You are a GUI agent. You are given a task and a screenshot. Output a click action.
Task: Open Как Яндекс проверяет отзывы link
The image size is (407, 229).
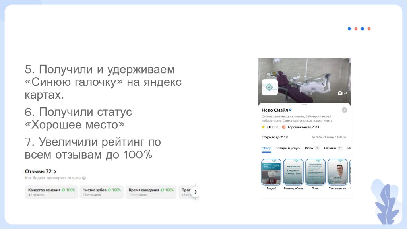[x=53, y=178]
